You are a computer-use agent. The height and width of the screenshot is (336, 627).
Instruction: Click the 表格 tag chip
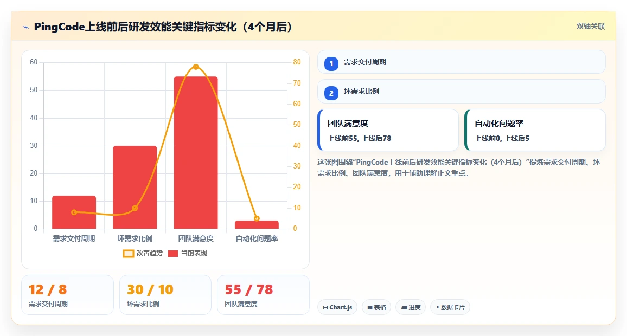click(x=376, y=307)
